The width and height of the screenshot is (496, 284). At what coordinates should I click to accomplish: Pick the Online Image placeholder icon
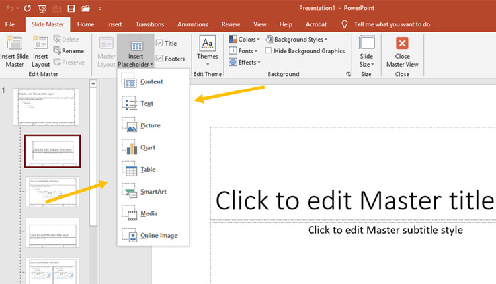130,235
